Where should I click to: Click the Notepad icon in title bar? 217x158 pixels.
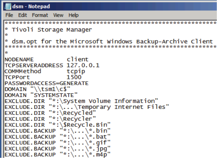click(x=8, y=6)
